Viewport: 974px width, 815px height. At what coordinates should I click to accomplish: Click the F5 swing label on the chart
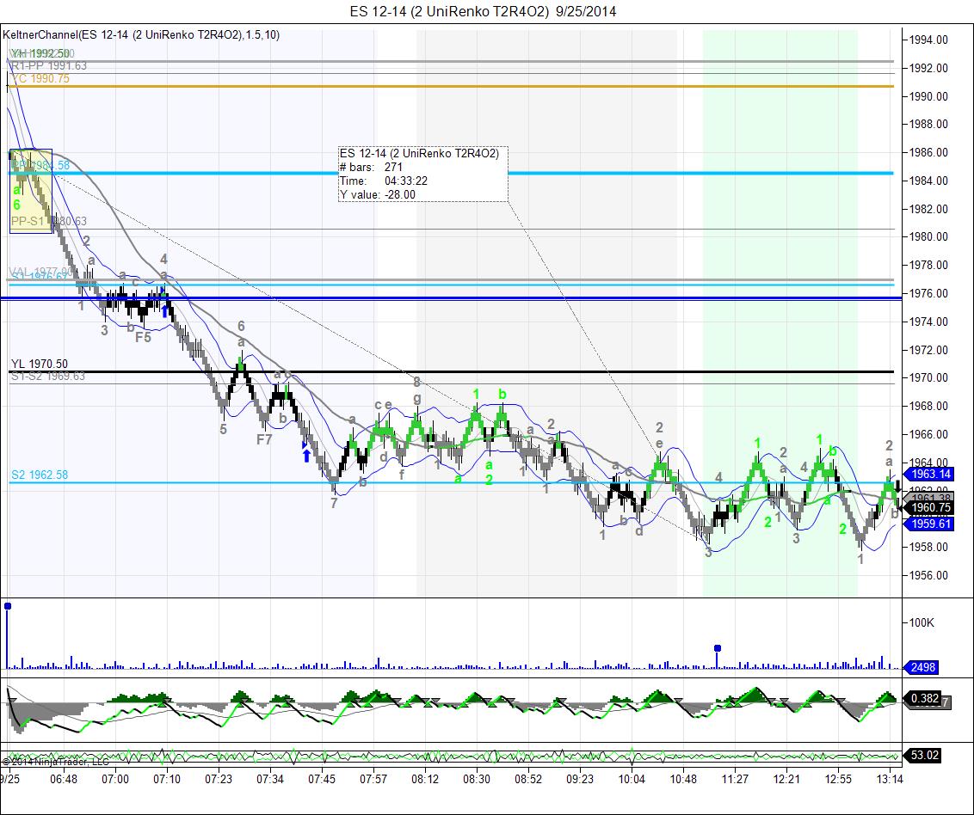click(144, 337)
